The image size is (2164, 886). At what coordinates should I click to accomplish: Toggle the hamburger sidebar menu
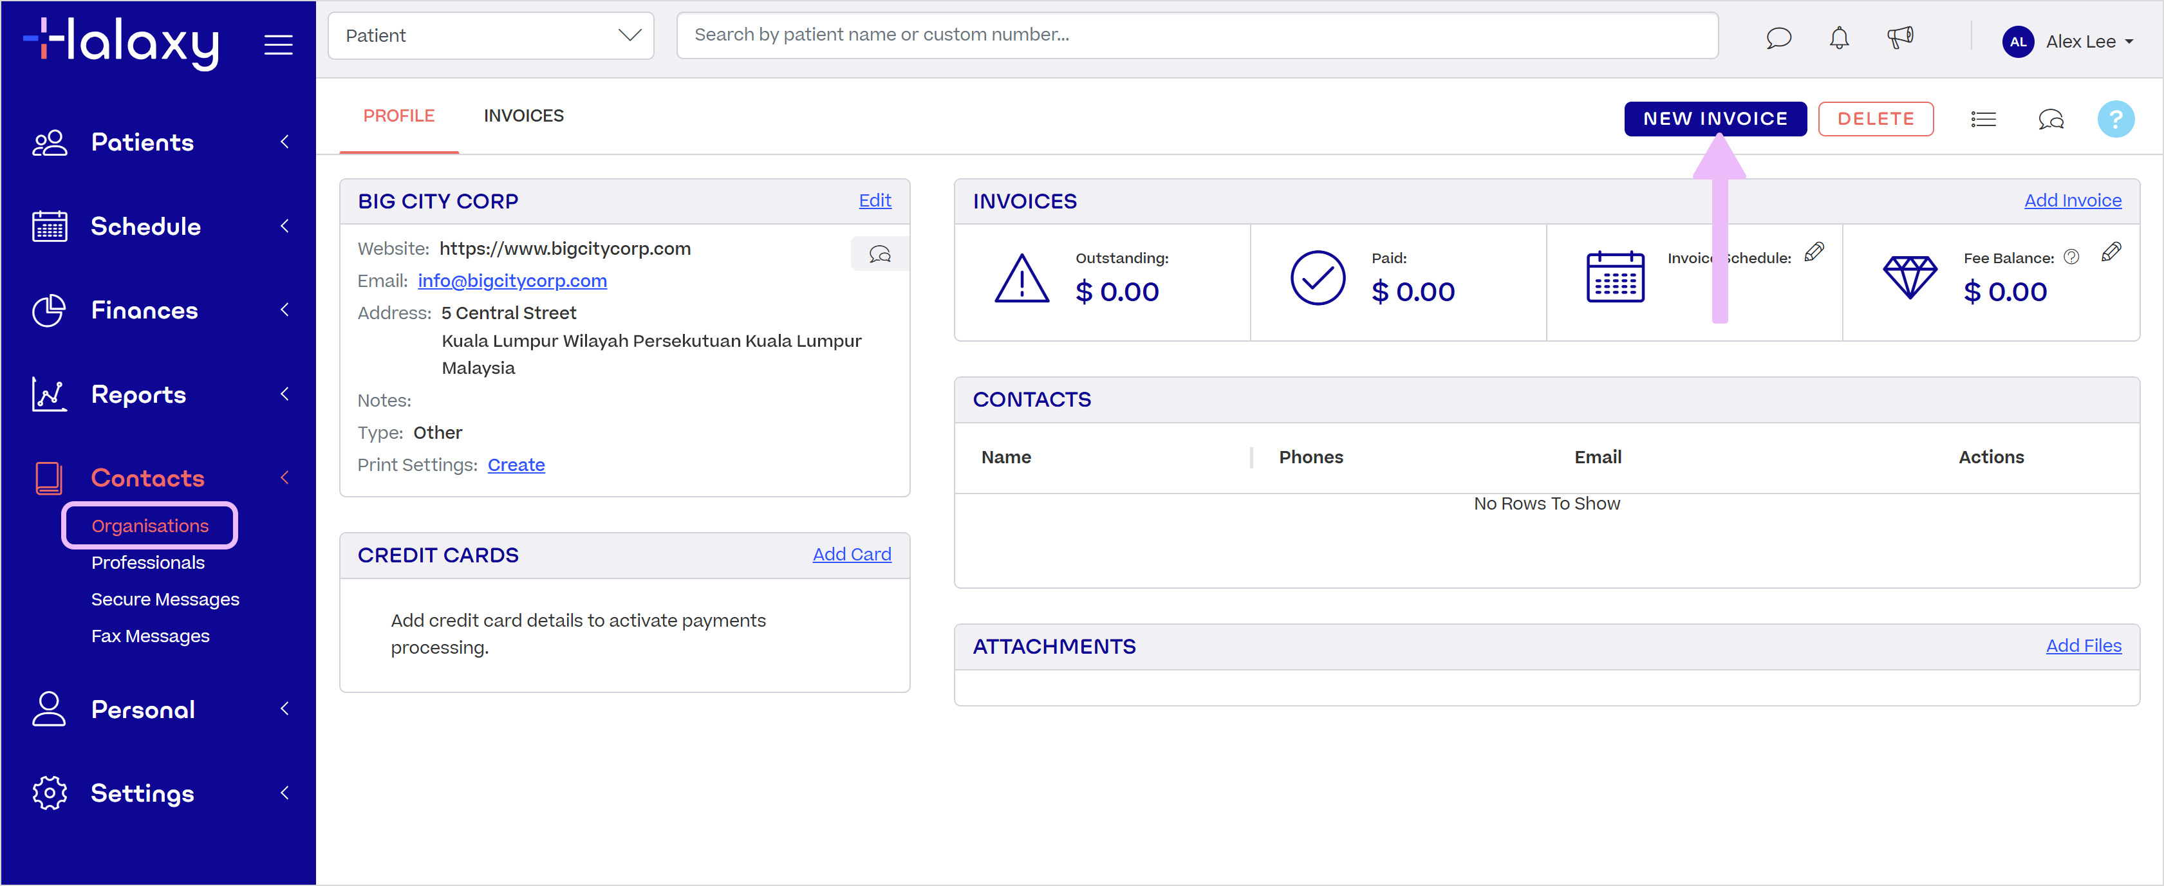[x=278, y=44]
